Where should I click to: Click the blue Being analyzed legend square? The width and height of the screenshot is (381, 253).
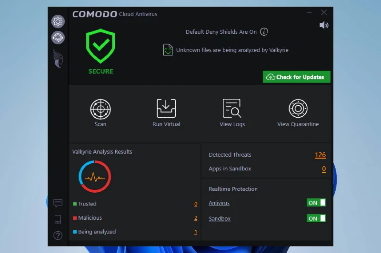(75, 232)
